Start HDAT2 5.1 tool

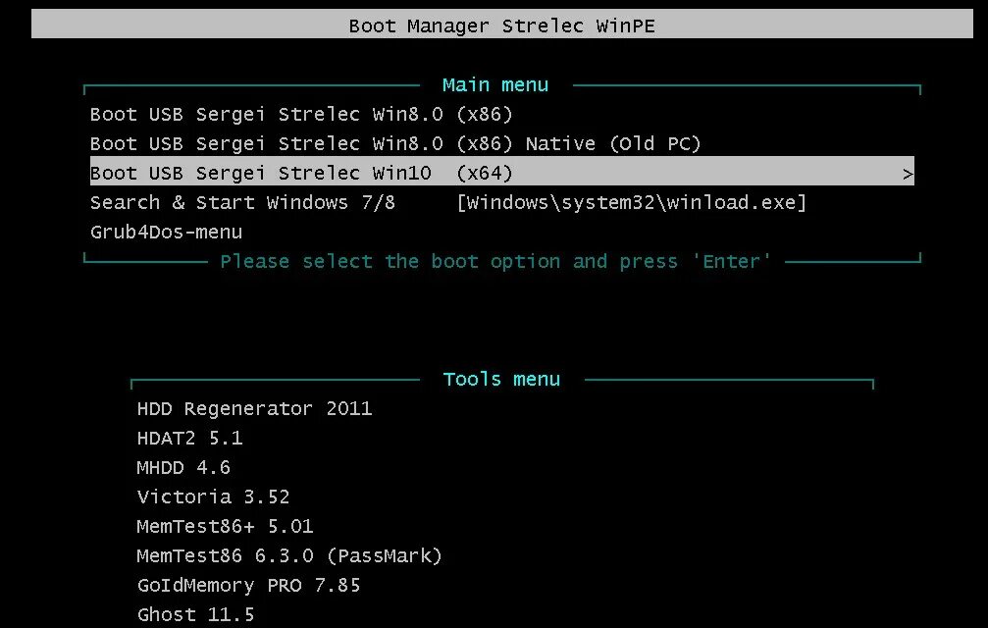(189, 438)
